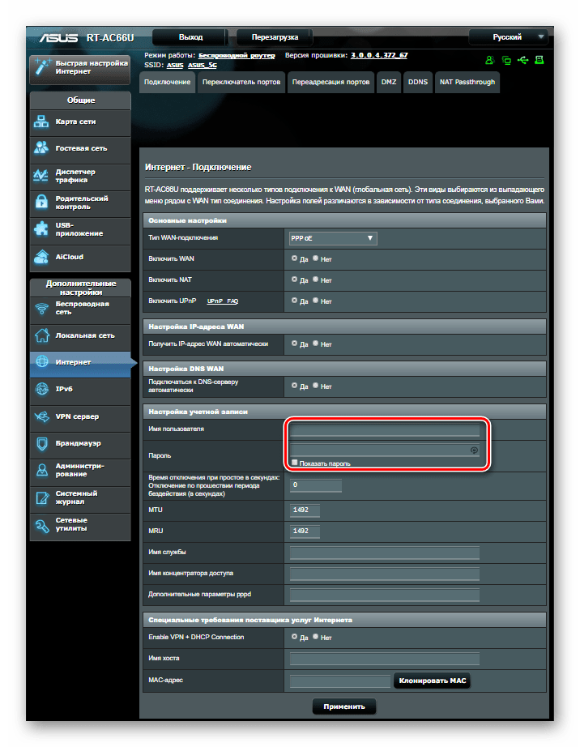Image resolution: width=580 pixels, height=747 pixels.
Task: Click the local network house icon
Action: (42, 335)
